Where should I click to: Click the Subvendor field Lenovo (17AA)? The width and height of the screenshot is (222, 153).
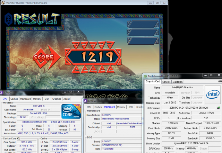[x=206, y=113]
